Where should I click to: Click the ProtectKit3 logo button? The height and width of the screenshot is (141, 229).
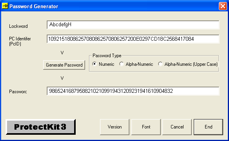tap(41, 127)
